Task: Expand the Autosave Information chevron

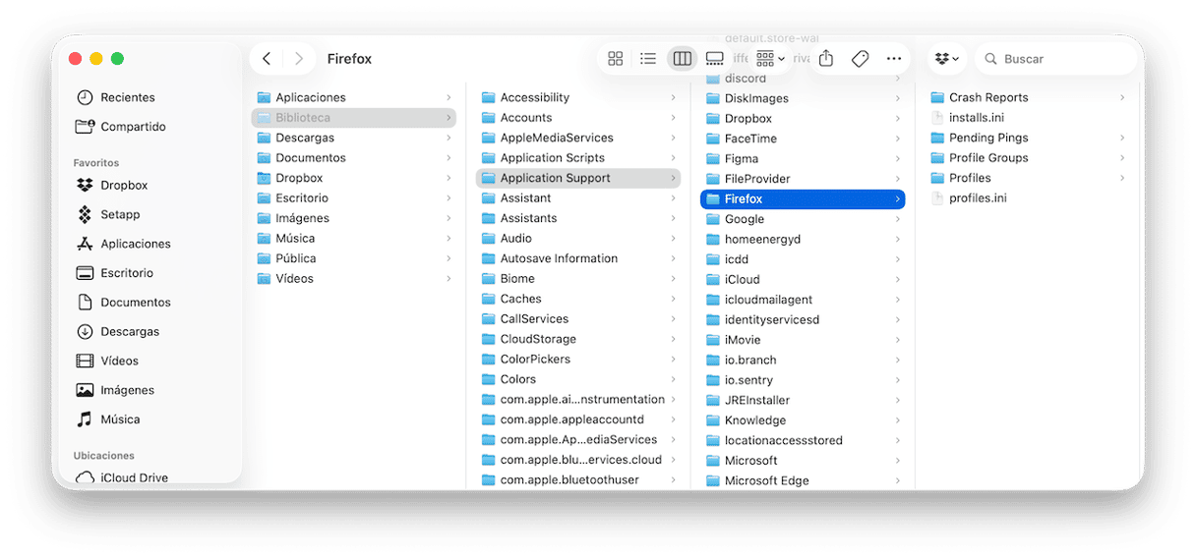Action: [673, 258]
